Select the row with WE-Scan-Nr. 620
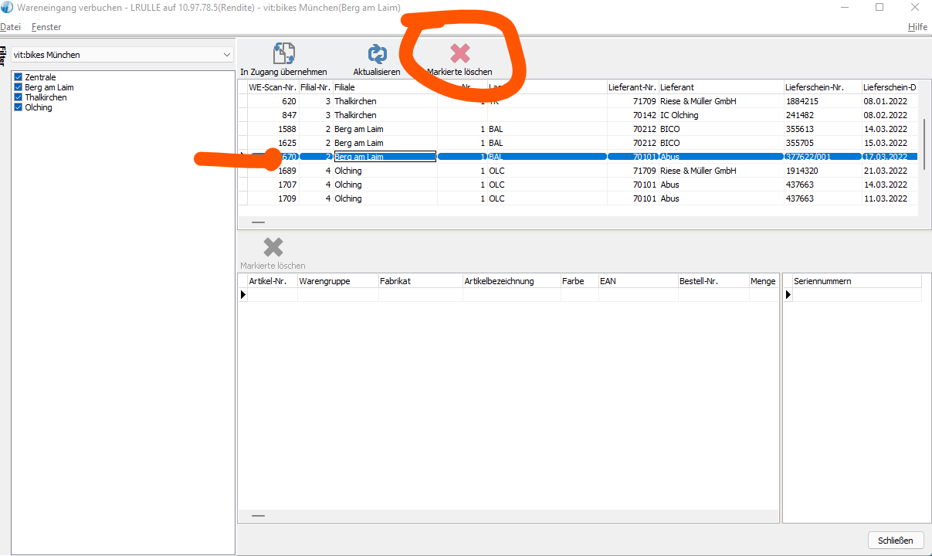This screenshot has width=932, height=556. 578,101
